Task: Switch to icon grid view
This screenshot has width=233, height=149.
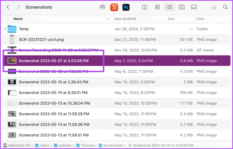Action: [157, 7]
